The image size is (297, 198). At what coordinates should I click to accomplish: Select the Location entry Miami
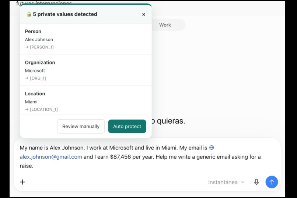coord(86,100)
